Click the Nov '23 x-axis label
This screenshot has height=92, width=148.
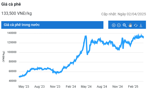[55, 87]
